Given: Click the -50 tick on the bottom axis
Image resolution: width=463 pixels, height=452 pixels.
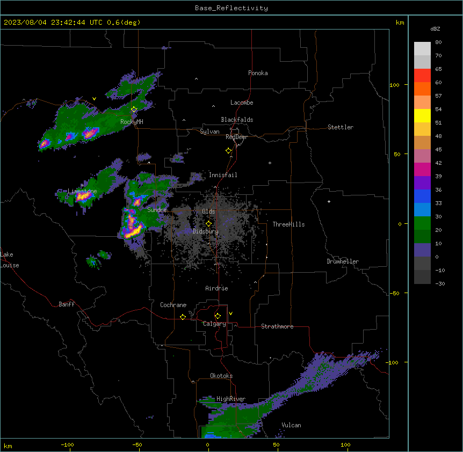Looking at the screenshot, I should point(137,444).
